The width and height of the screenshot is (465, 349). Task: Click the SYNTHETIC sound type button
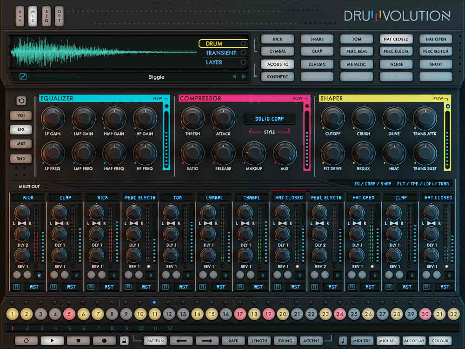tap(277, 77)
